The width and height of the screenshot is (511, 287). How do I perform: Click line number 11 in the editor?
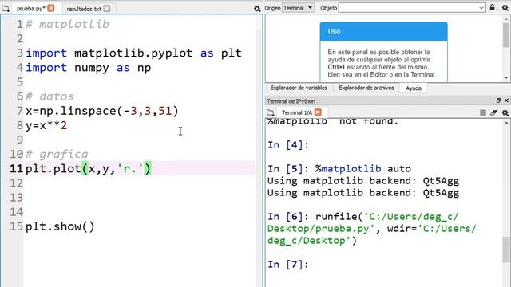point(16,168)
